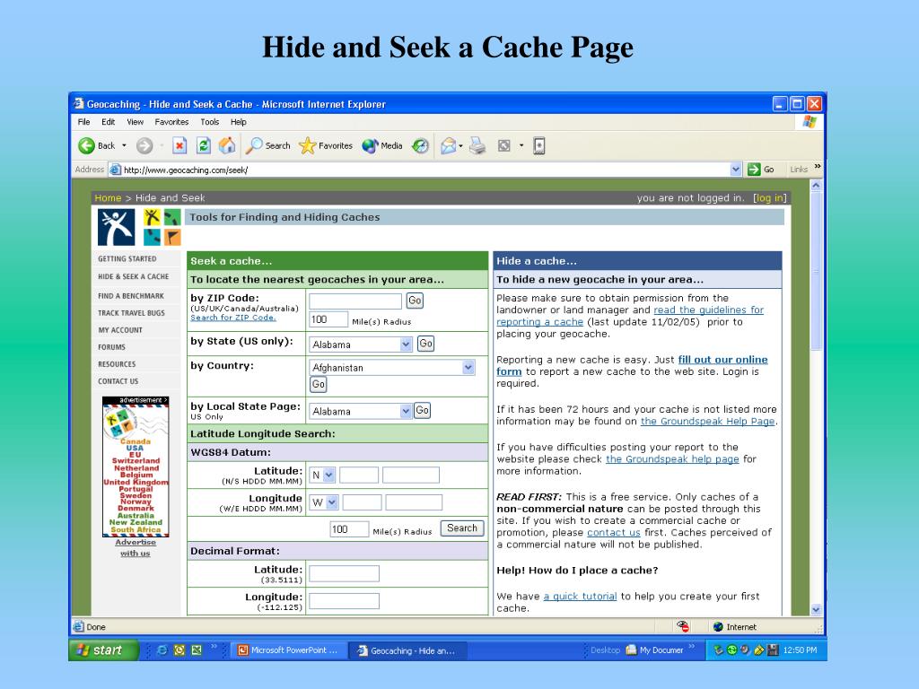Open the Mail icon dropdown arrow
Screen dimensions: 919x689
point(460,145)
